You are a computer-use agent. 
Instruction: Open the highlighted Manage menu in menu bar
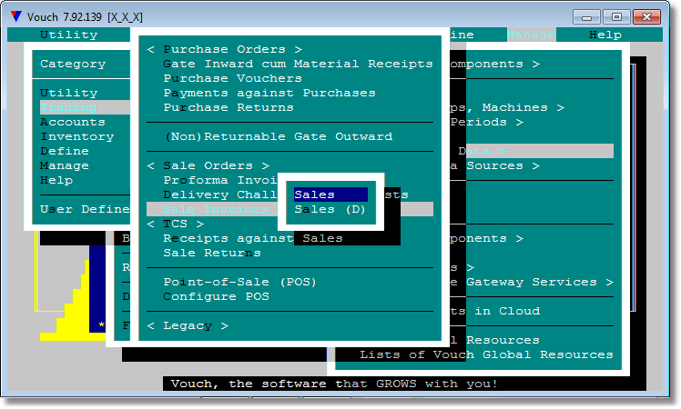pos(531,35)
